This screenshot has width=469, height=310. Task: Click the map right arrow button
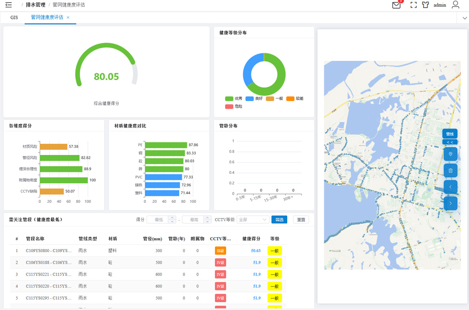[x=450, y=203]
